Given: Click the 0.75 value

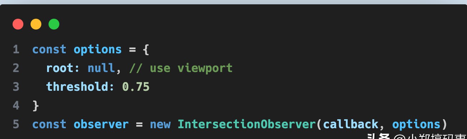Looking at the screenshot, I should 136,87.
